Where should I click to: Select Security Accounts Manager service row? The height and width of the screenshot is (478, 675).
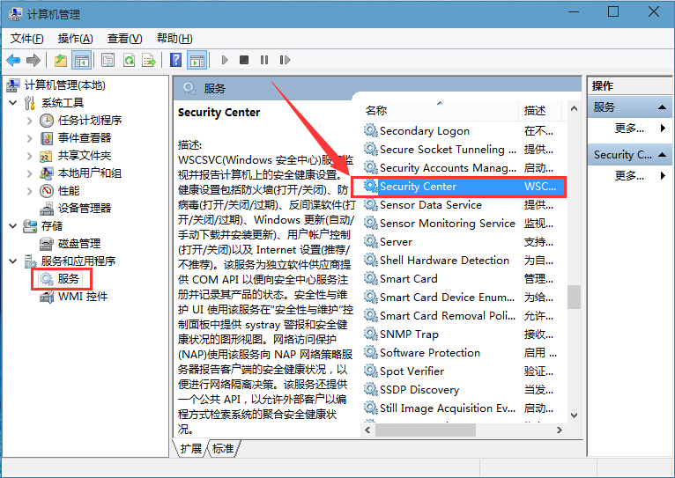coord(464,167)
